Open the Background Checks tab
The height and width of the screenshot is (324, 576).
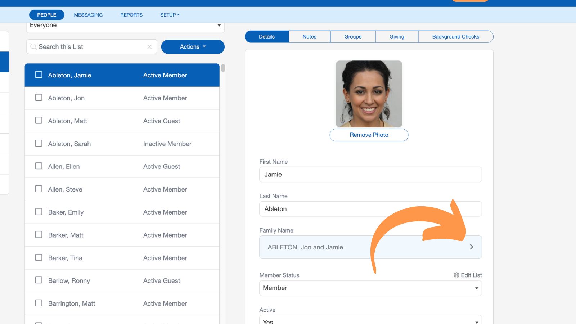click(455, 37)
